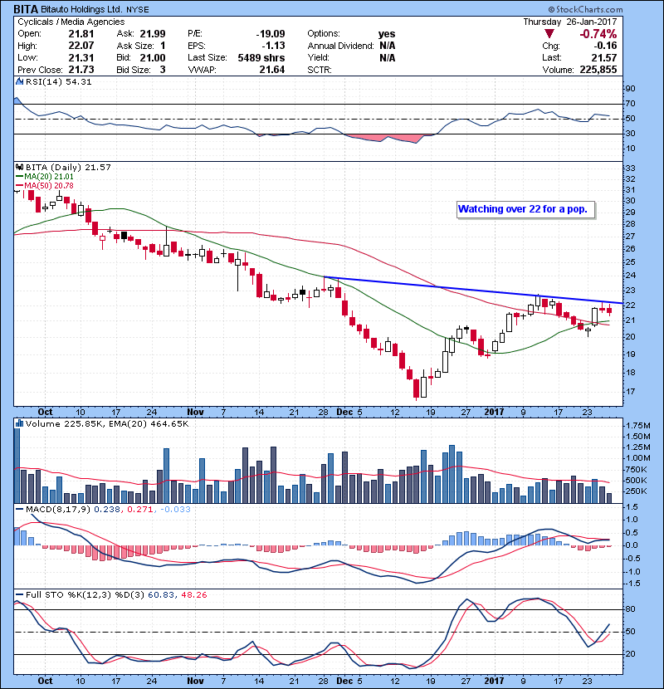Viewport: 664px width, 689px height.
Task: Click the SCTR label
Action: 320,70
